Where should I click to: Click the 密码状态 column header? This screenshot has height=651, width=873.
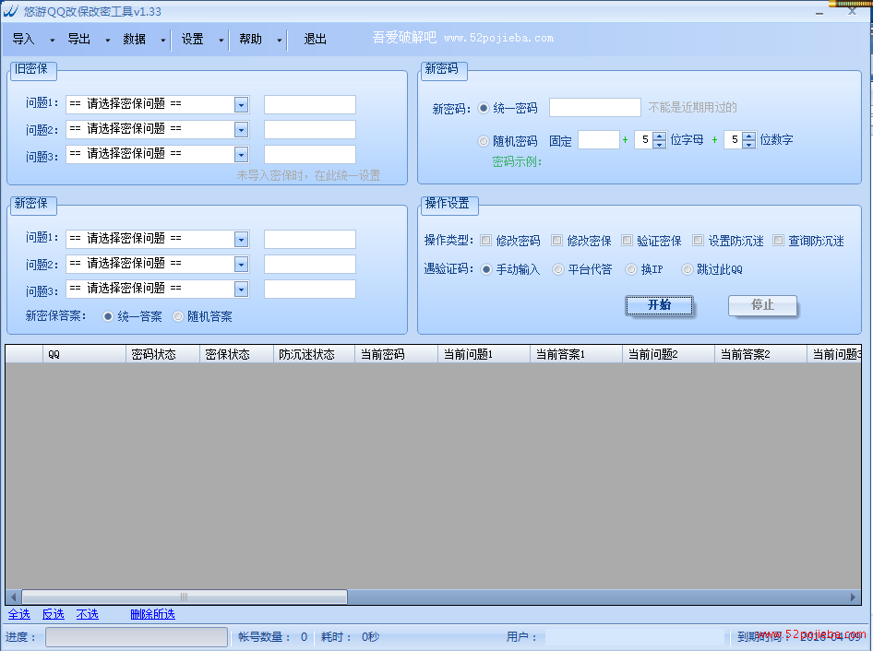[162, 354]
